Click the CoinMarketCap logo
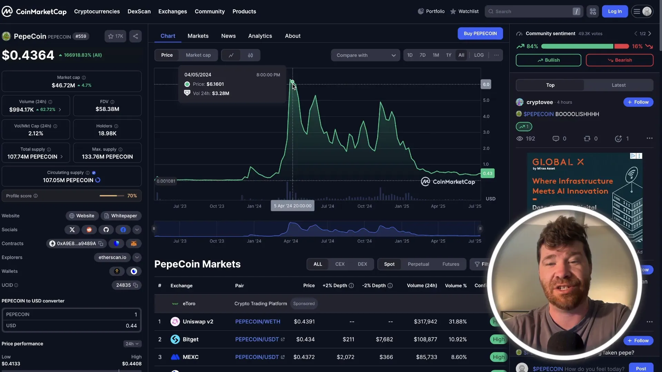Image resolution: width=662 pixels, height=372 pixels. point(34,11)
